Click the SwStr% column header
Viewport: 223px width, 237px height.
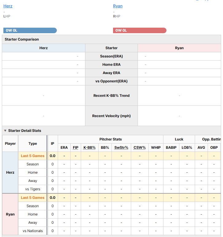click(121, 148)
